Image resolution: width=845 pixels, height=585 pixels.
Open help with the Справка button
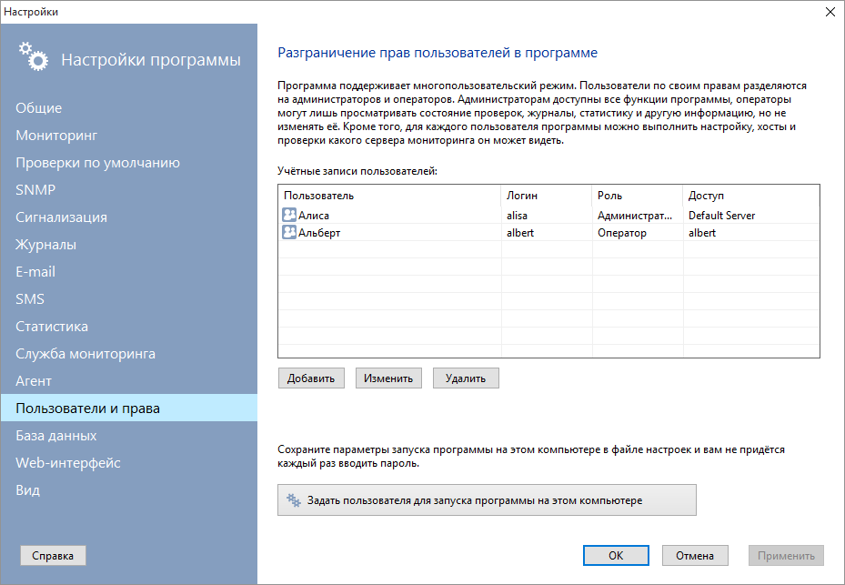(x=53, y=555)
